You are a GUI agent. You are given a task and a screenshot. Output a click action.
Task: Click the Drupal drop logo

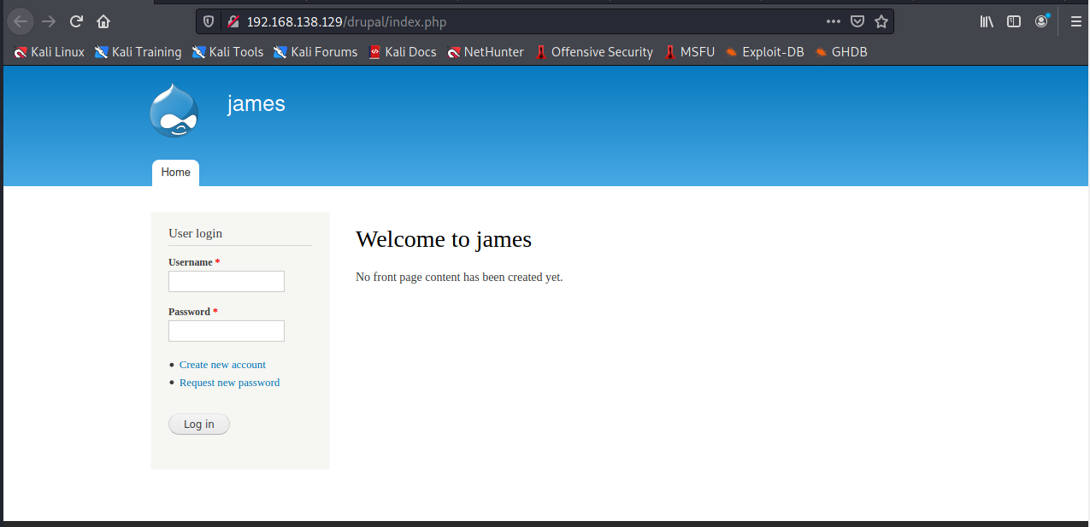[x=174, y=110]
